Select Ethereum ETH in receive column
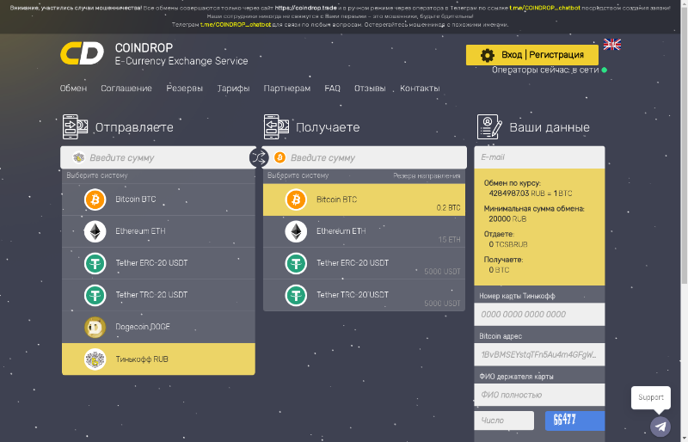The width and height of the screenshot is (688, 442). click(361, 231)
